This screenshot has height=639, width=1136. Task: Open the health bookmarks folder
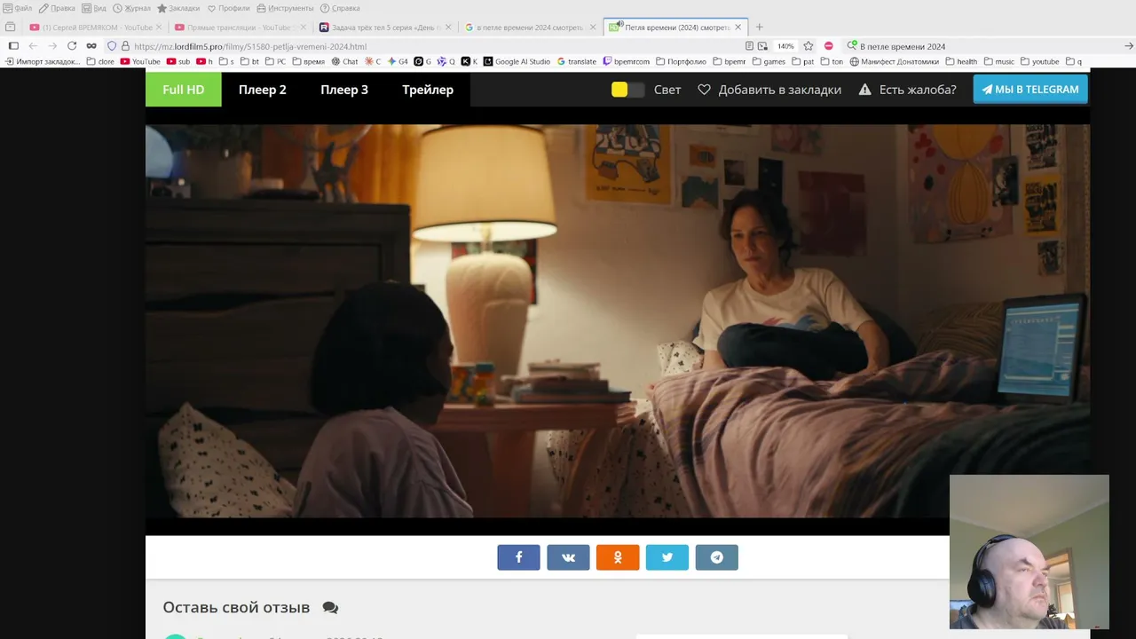[961, 62]
